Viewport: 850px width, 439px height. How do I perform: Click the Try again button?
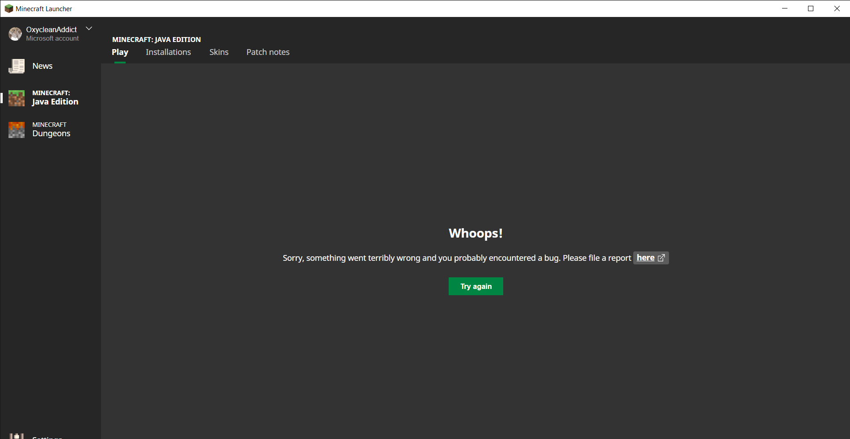pyautogui.click(x=476, y=286)
